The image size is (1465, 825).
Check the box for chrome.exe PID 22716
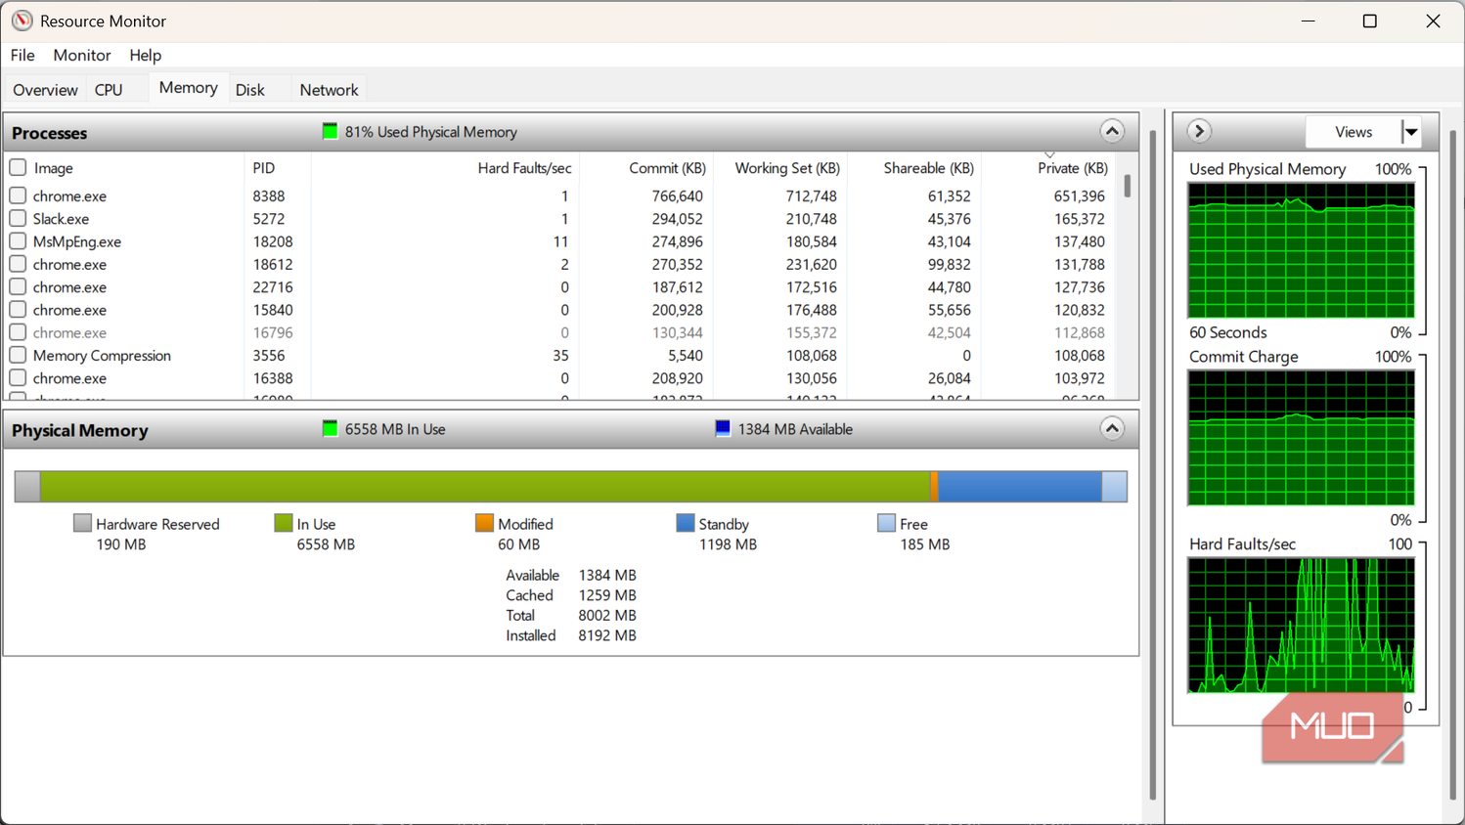coord(18,286)
